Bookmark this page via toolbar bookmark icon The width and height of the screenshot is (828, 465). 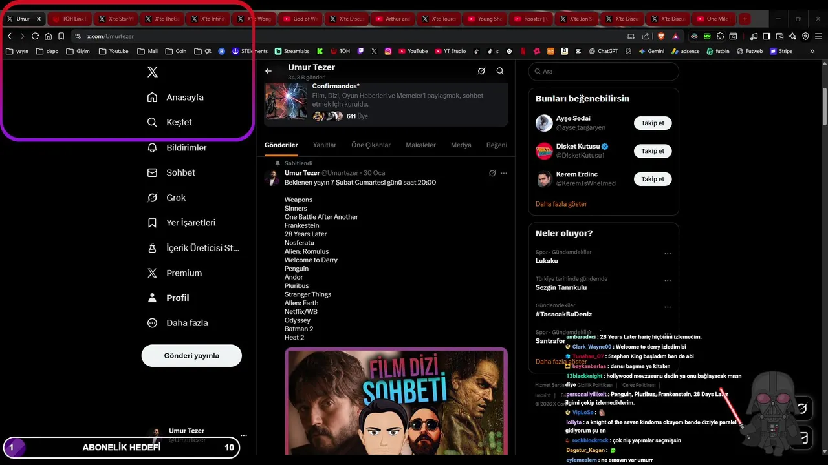tap(61, 36)
